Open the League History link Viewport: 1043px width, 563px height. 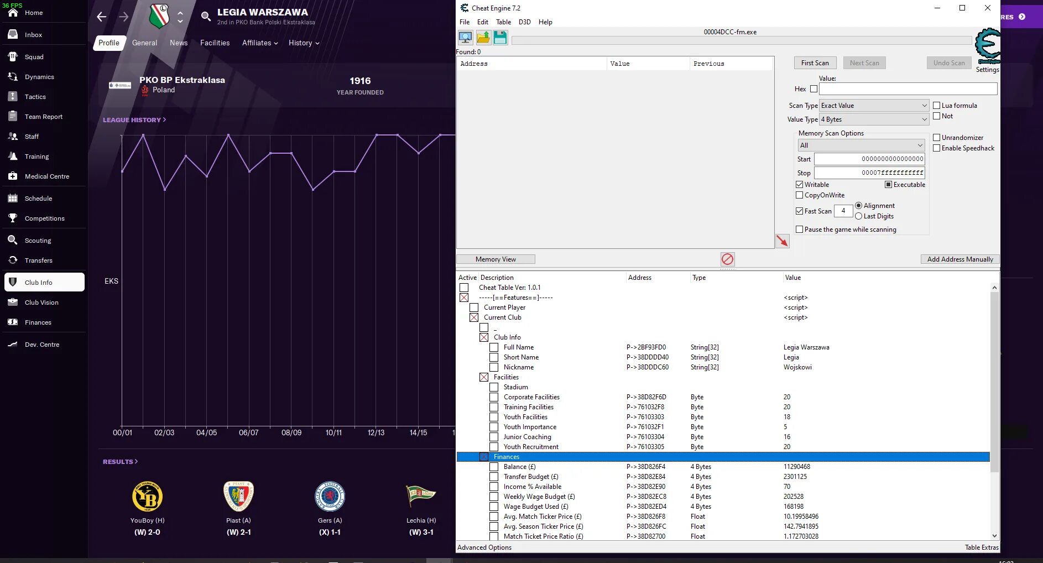134,119
